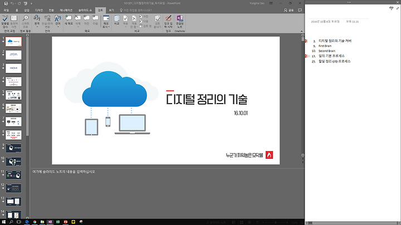
Task: Open Linked Notes OneNote icon
Action: [x=180, y=22]
